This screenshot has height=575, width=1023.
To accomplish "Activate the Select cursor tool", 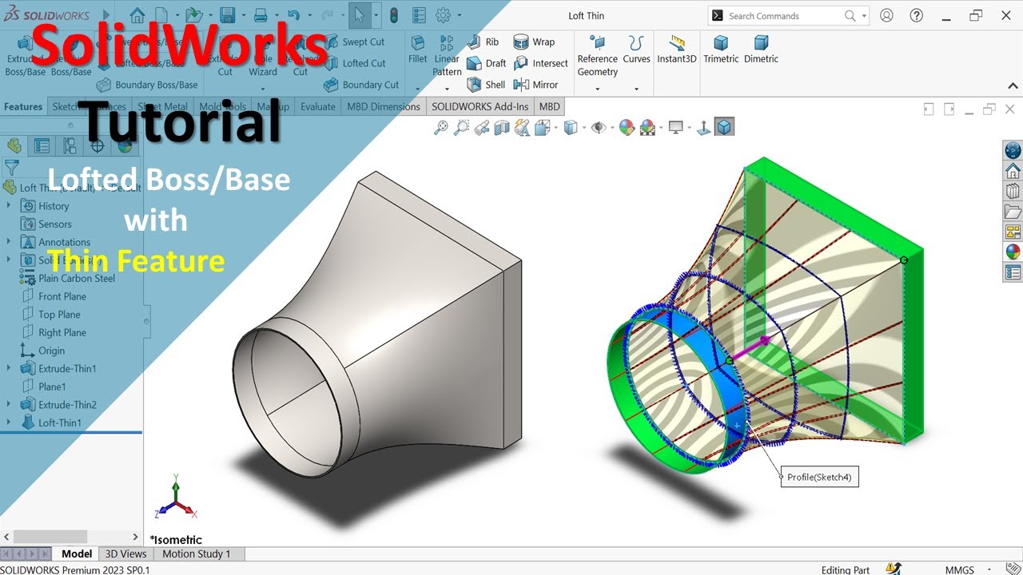I will (x=360, y=15).
